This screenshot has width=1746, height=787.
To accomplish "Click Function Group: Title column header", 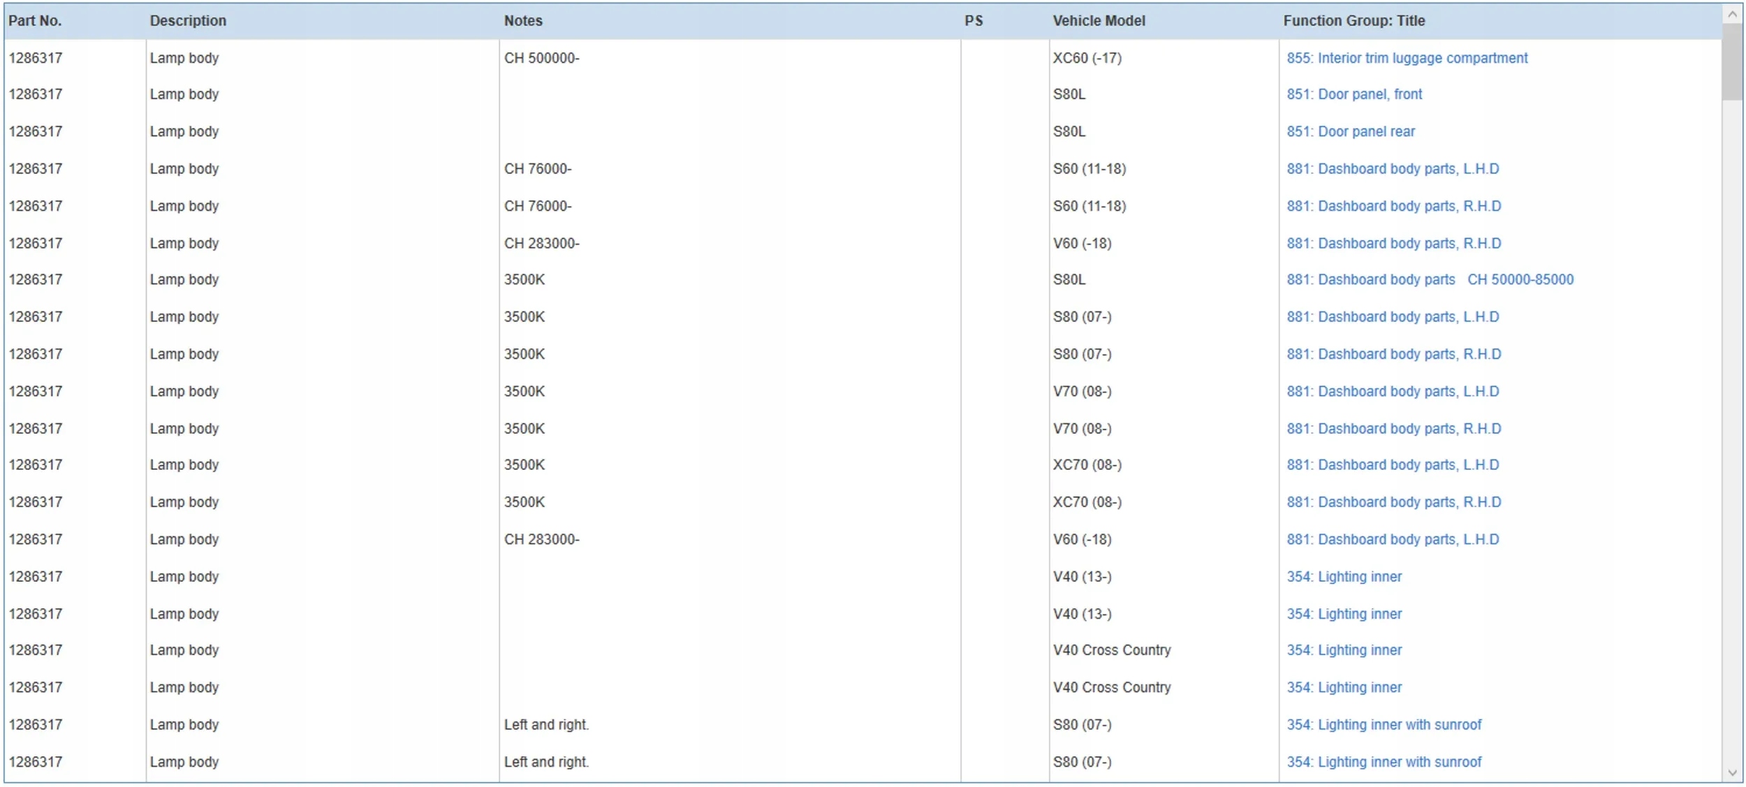I will (x=1353, y=21).
